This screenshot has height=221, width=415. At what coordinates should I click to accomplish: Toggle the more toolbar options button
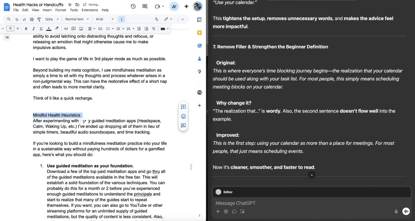click(x=121, y=19)
